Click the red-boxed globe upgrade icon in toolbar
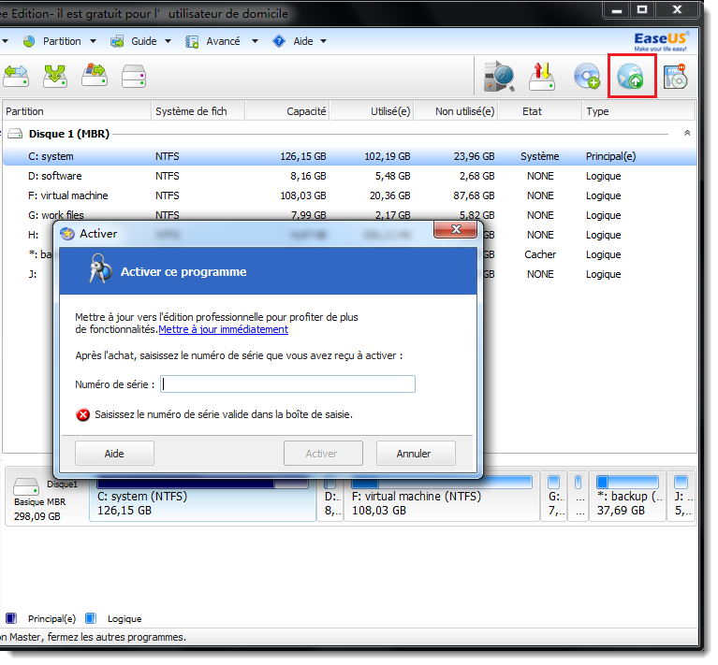718x665 pixels. click(x=632, y=77)
